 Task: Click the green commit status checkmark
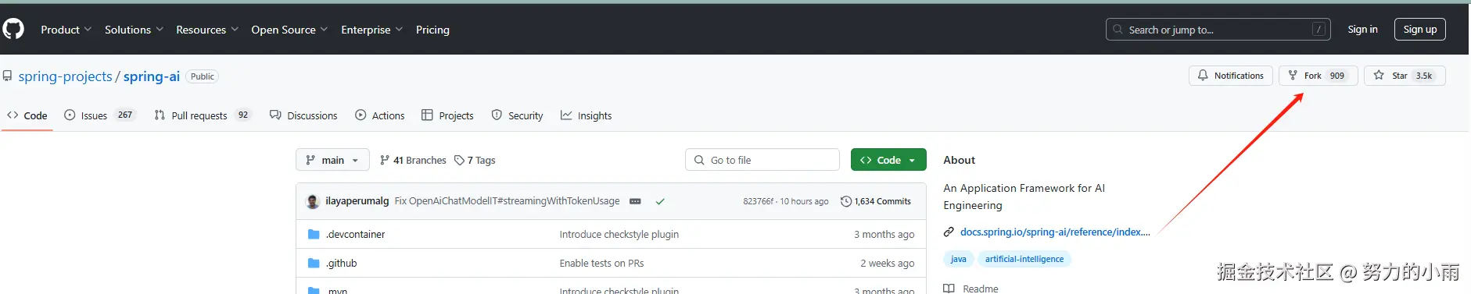click(x=660, y=201)
